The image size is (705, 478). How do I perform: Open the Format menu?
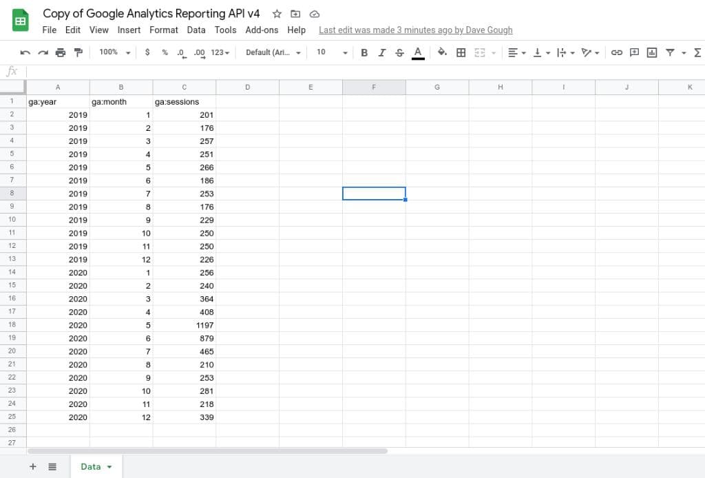(163, 30)
